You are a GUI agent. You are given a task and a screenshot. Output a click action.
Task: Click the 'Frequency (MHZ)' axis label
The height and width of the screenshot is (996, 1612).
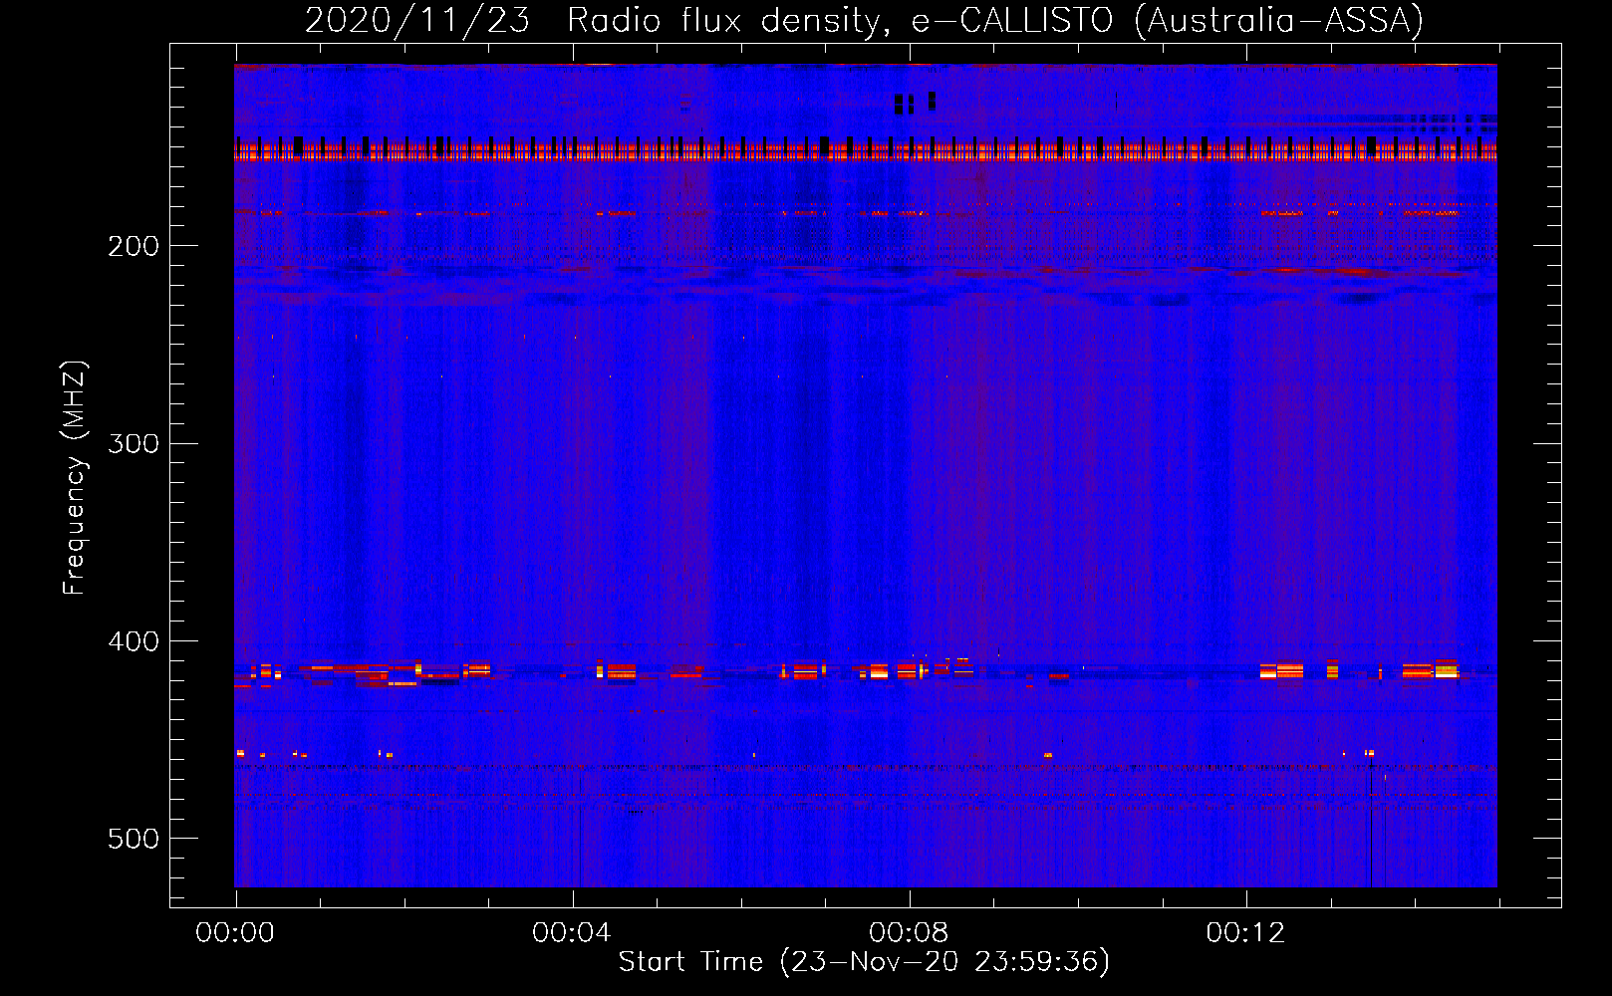tap(75, 478)
